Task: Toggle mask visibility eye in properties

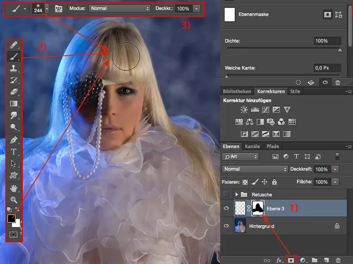Action: click(x=325, y=82)
